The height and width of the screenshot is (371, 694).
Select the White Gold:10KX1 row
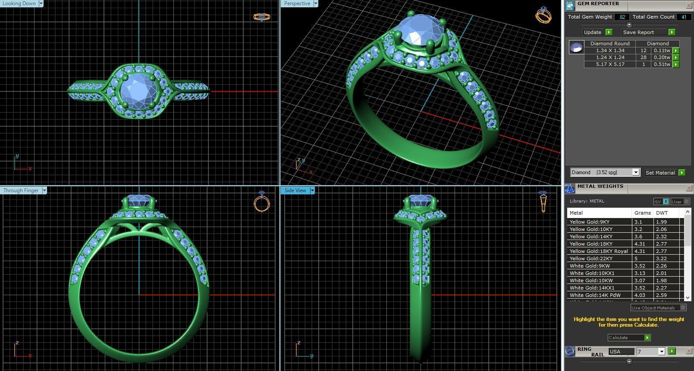[x=625, y=273]
